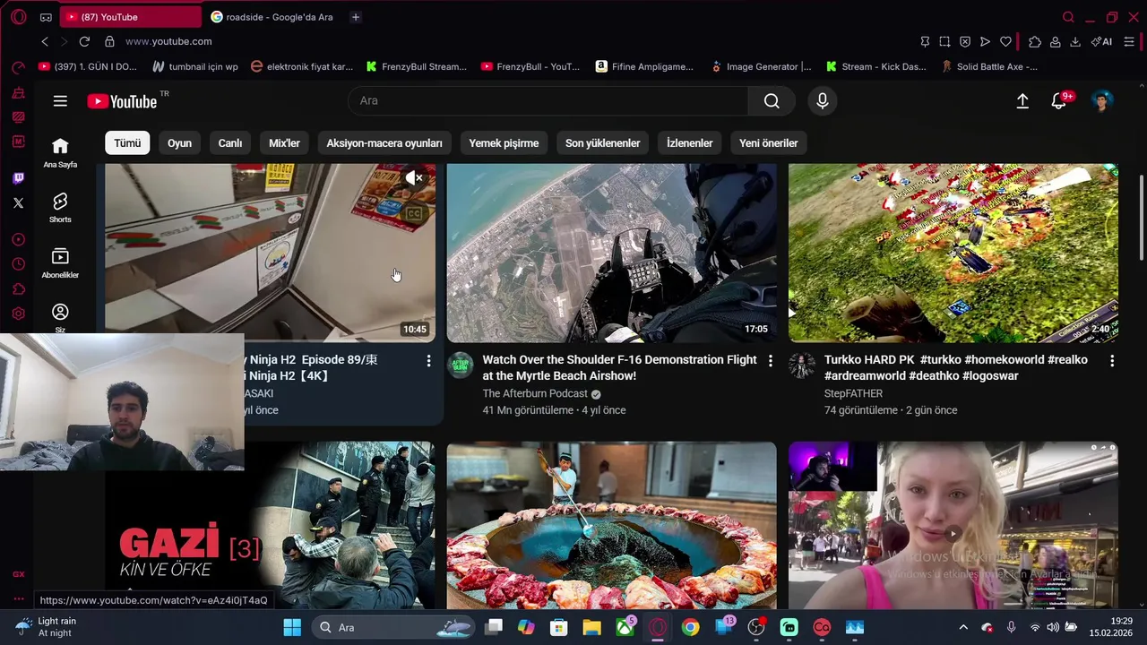Open options menu for Turkko HARD PK video

pos(1112,361)
